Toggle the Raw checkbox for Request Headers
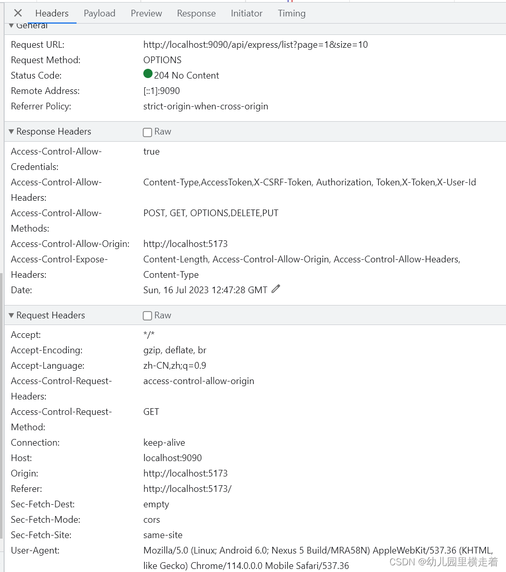The width and height of the screenshot is (506, 572). pos(147,315)
